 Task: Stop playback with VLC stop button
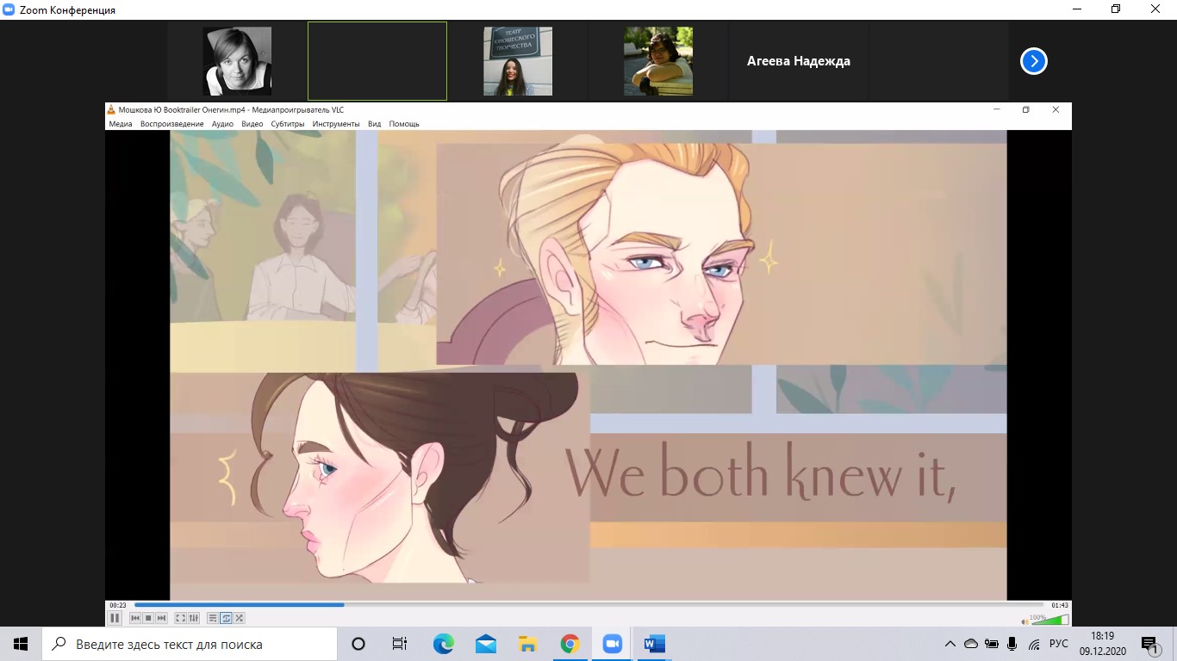tap(148, 618)
